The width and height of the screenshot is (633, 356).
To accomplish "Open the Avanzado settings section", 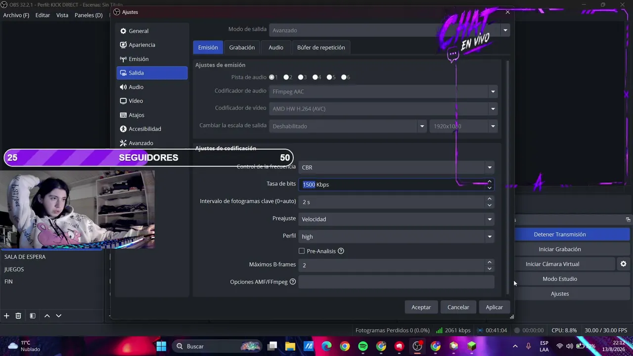I will click(152, 143).
